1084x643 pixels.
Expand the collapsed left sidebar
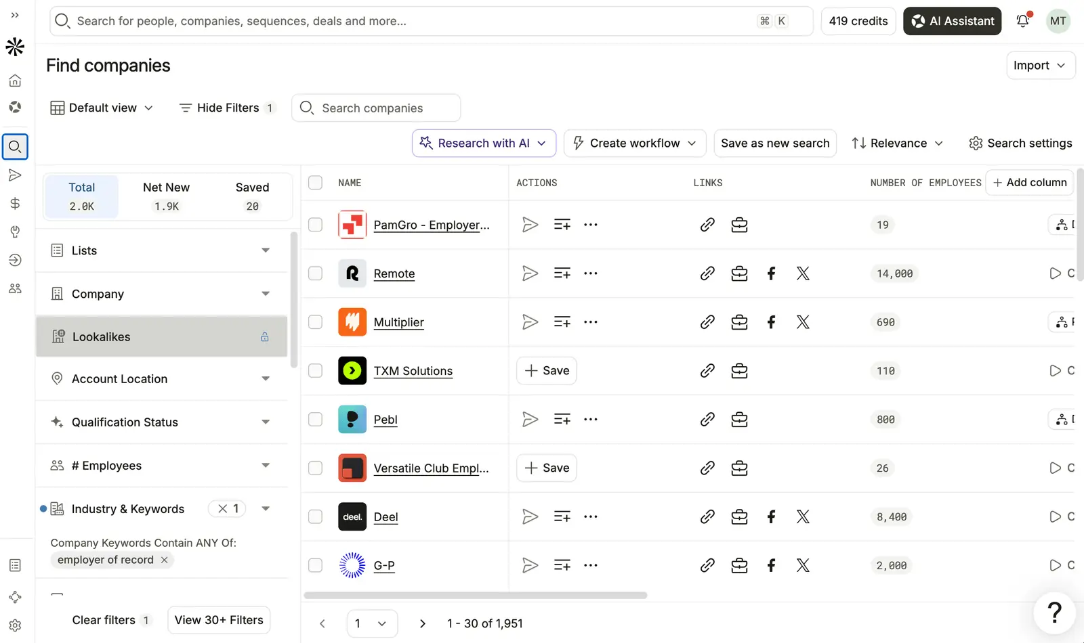click(x=15, y=15)
